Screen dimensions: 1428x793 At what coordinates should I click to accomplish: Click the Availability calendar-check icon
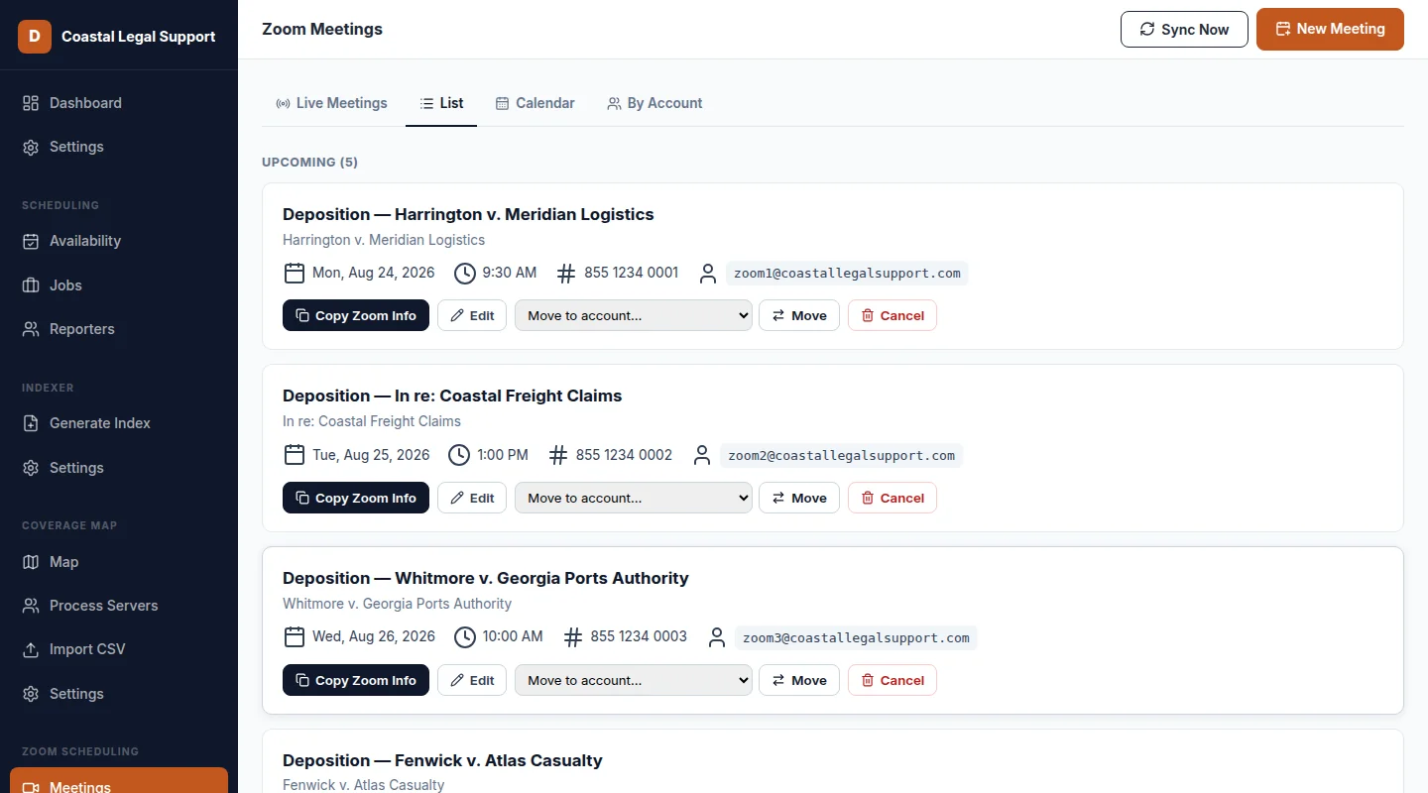(x=31, y=241)
